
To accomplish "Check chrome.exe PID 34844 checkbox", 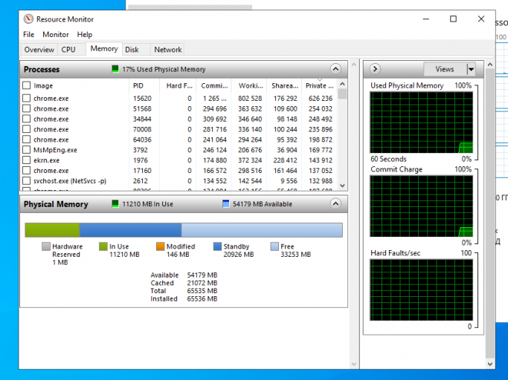I will pyautogui.click(x=27, y=119).
